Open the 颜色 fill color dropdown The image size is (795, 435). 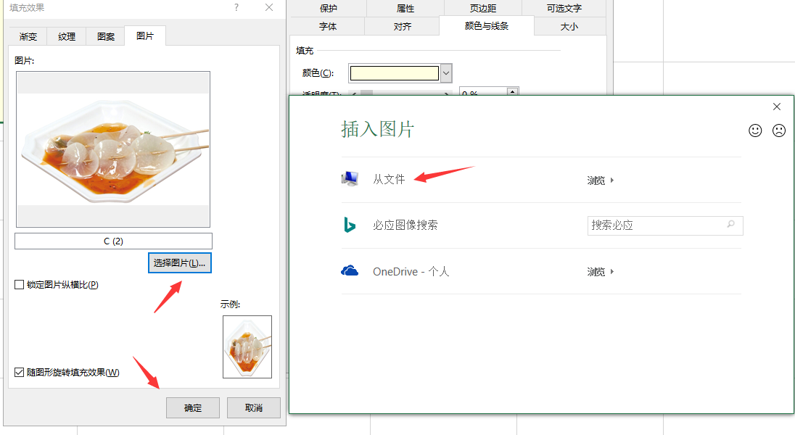tap(445, 72)
